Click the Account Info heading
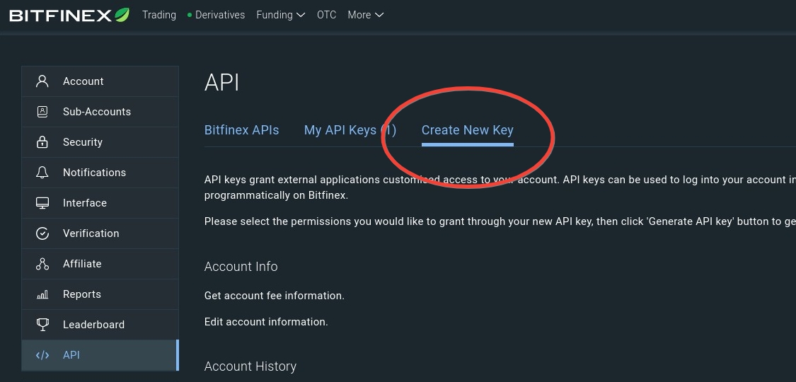 coord(241,266)
